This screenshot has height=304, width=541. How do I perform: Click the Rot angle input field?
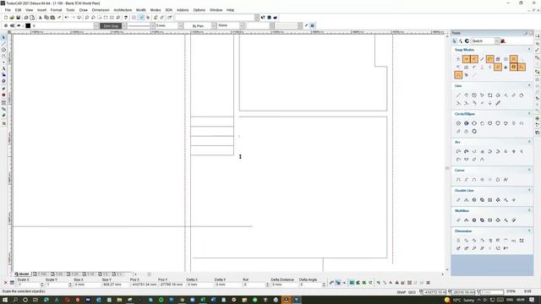click(254, 285)
